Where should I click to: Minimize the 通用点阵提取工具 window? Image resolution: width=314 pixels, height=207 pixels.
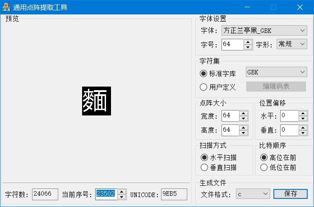247,7
